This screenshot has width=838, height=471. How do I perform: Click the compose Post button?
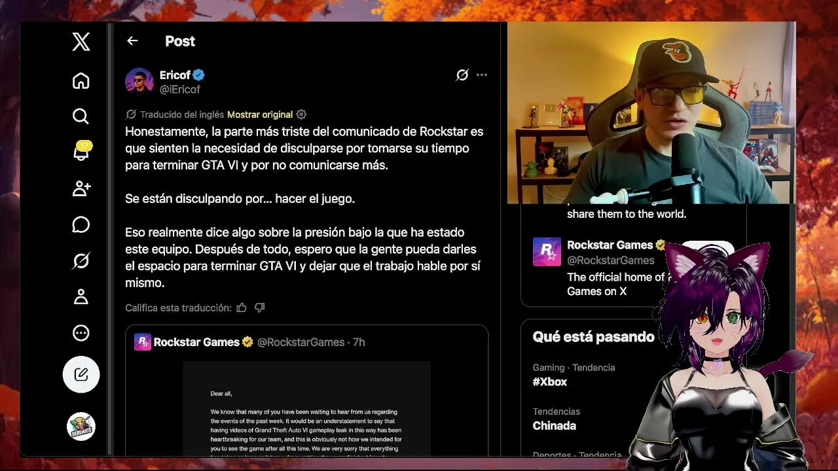81,375
